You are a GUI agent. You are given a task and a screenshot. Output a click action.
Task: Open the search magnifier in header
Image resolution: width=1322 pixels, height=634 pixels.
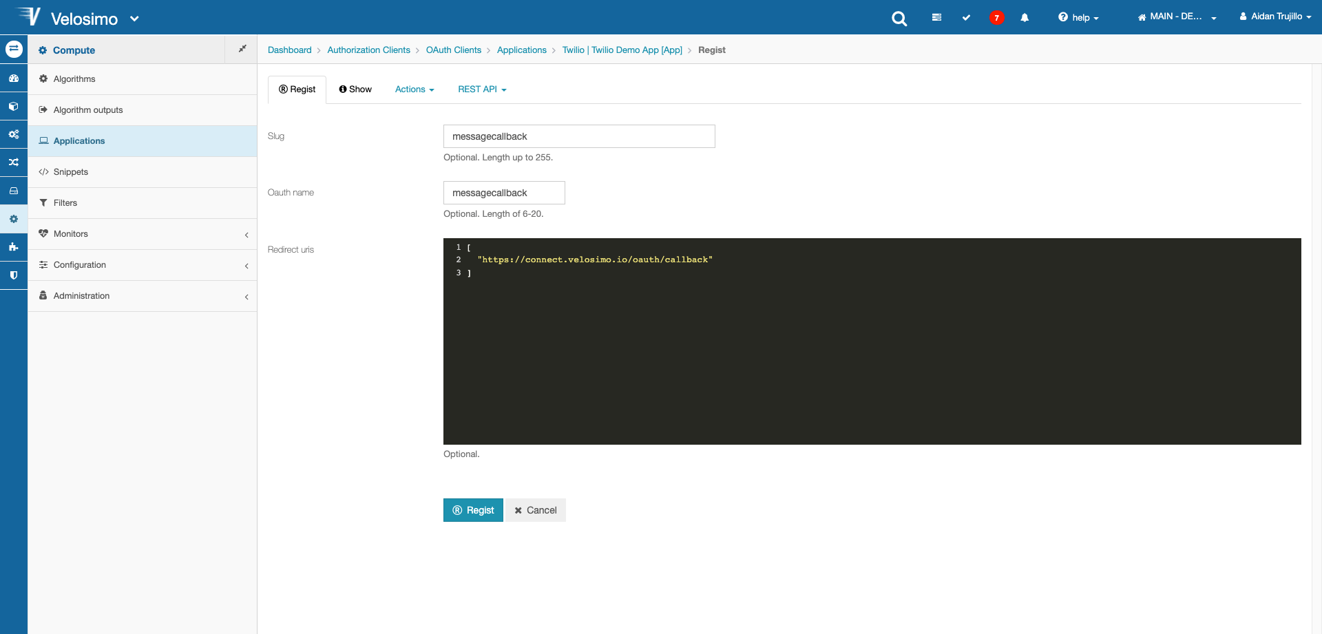pyautogui.click(x=899, y=19)
